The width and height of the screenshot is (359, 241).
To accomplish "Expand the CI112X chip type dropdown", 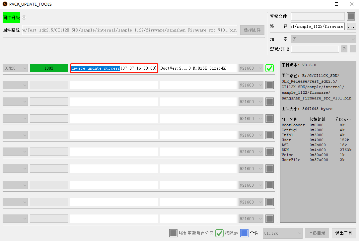I will point(282,233).
